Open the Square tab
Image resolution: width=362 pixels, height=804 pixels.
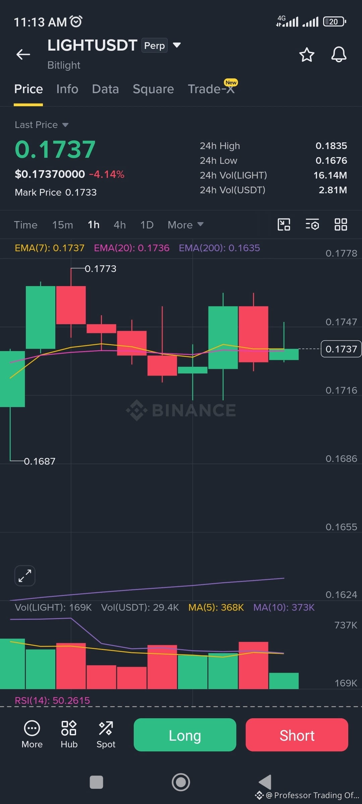(154, 89)
